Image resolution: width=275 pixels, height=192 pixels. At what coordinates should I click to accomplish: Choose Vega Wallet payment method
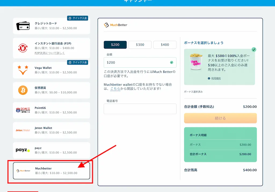pyautogui.click(x=51, y=70)
